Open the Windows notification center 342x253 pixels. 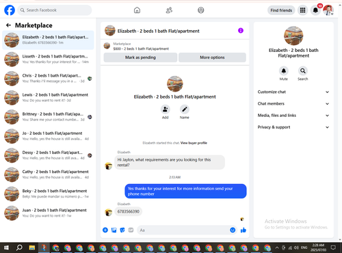pyautogui.click(x=333, y=248)
